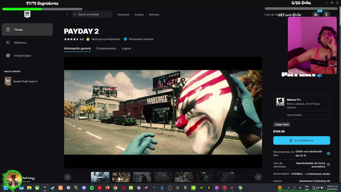Open the Descubre store page

point(123,15)
